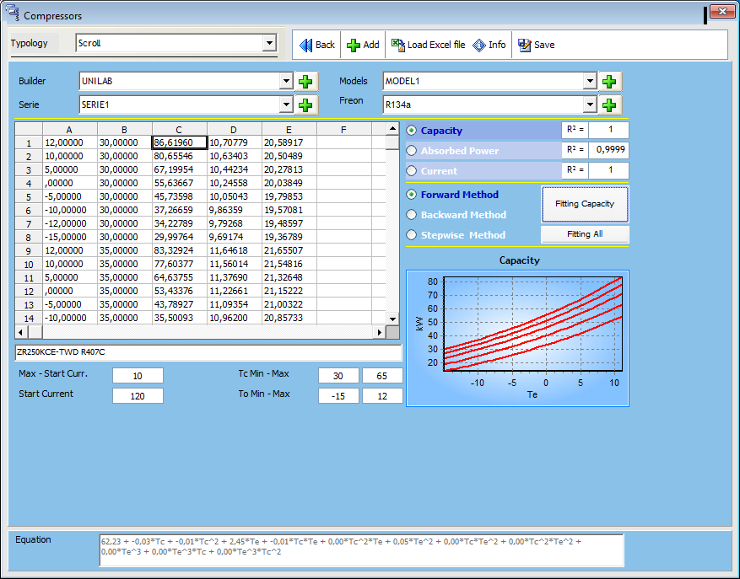740x579 pixels.
Task: Click the Back arrow icon
Action: [x=305, y=45]
